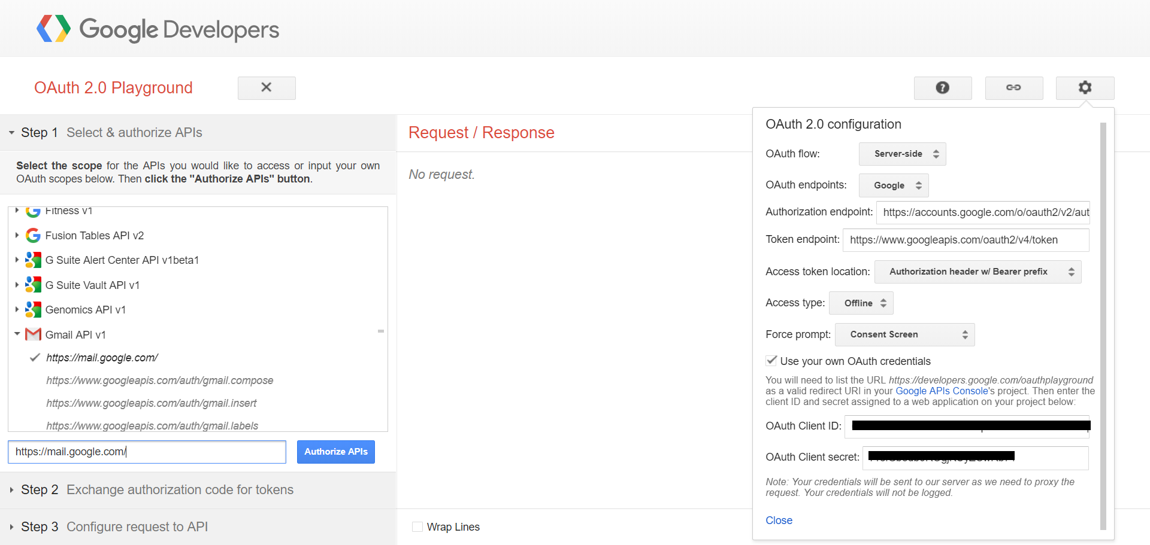
Task: Close the OAuth configuration panel via Close link
Action: [x=779, y=520]
